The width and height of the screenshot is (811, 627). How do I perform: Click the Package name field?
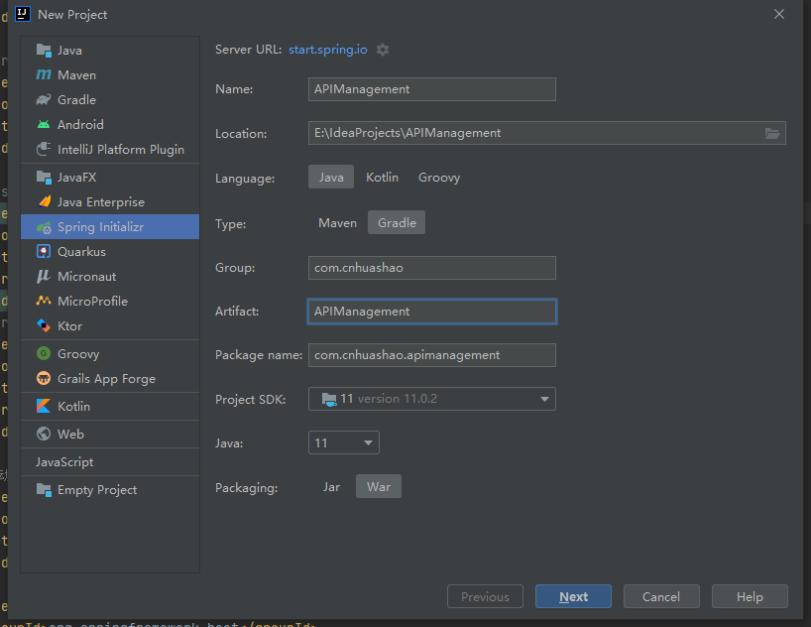432,355
